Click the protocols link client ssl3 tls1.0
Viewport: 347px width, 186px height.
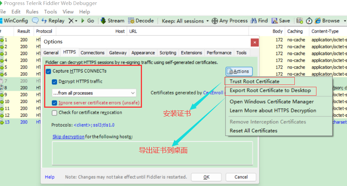(94, 125)
